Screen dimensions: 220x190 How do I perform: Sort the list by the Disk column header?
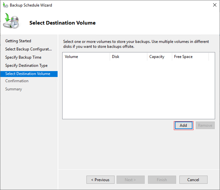(129, 57)
